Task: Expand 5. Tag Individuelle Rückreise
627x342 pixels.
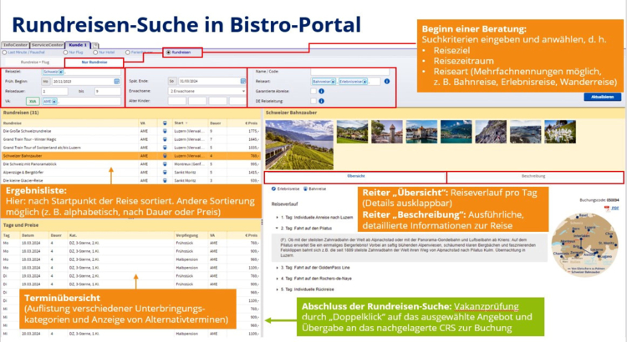Action: click(277, 289)
